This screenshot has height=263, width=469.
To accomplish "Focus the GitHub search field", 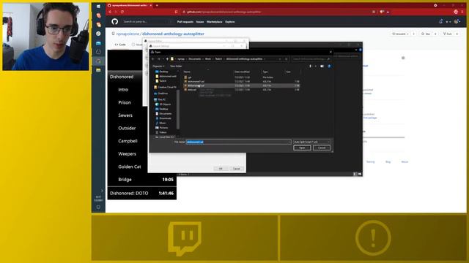I will [x=147, y=22].
